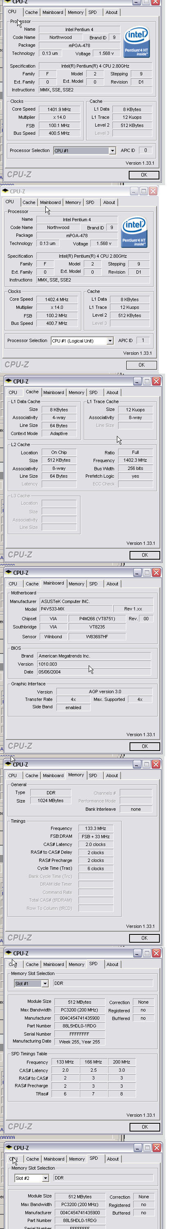Click OK in the window with 1401.9 MHz
Screen dimensions: 188x1229
coord(144,175)
